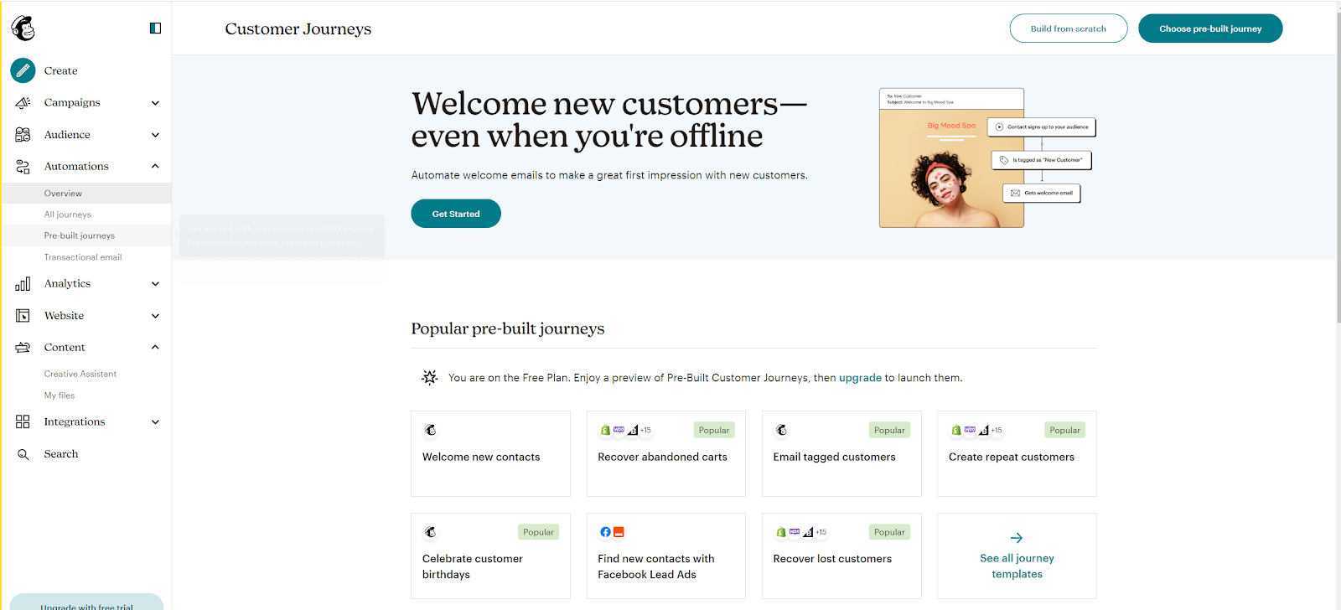
Task: Click the Website layout icon
Action: 23,316
